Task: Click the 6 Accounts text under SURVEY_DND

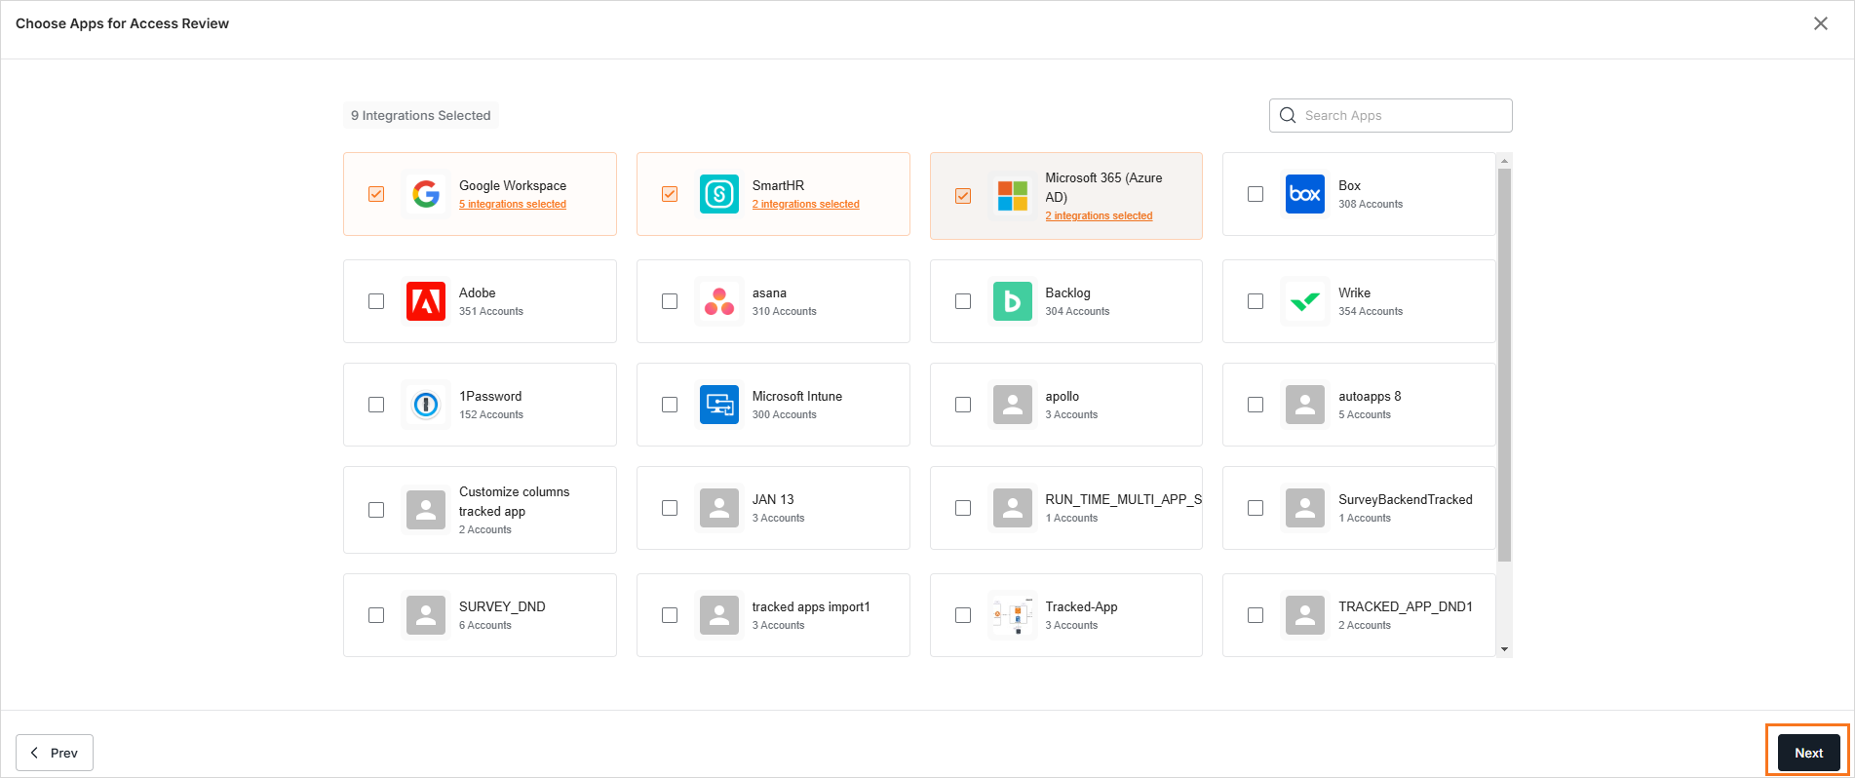Action: [x=485, y=626]
